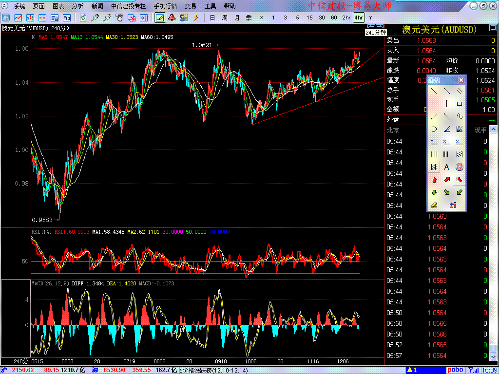The image size is (499, 374).
Task: Maximize the 澳元美元 quote panel icon
Action: (493, 29)
